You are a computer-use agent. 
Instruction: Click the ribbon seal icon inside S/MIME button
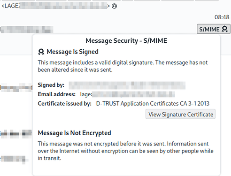225,29
